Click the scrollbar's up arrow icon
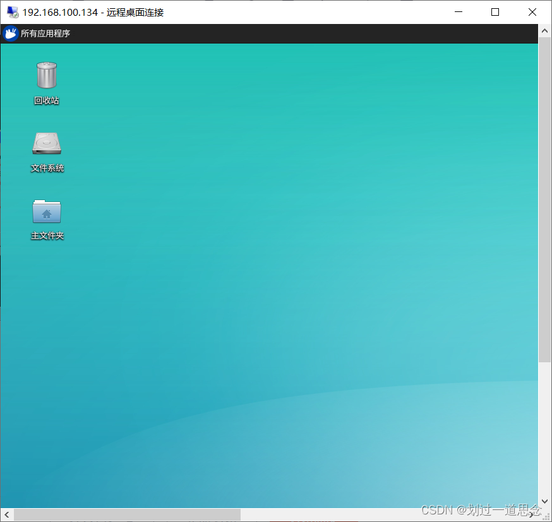Viewport: 552px width, 522px height. pos(544,30)
